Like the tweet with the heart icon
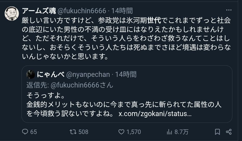 [x=121, y=132]
